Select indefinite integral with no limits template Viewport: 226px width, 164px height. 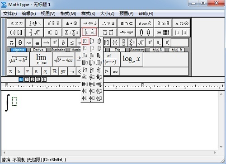[85, 41]
